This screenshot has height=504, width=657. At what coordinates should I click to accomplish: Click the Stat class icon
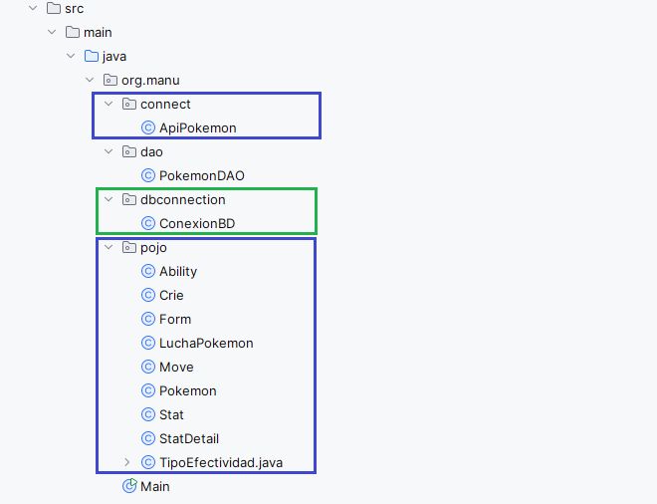[x=148, y=414]
